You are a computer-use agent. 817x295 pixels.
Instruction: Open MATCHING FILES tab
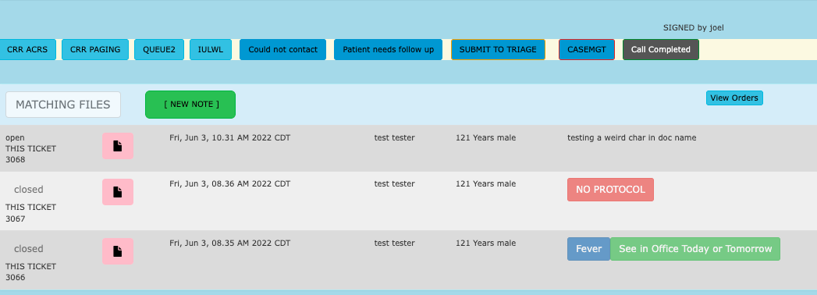click(x=63, y=105)
